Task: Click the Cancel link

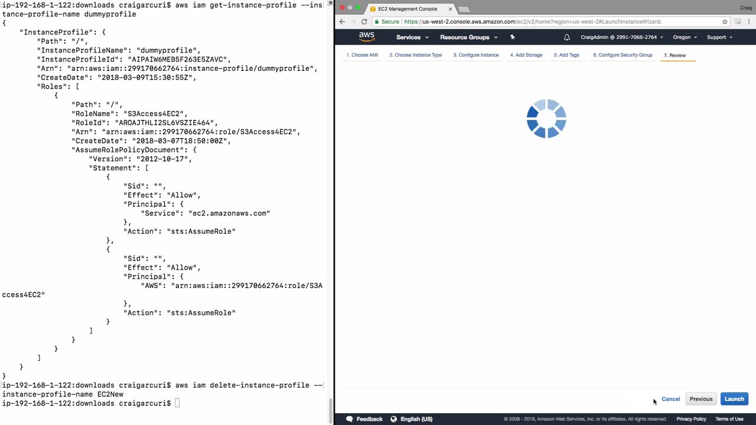Action: [x=670, y=399]
